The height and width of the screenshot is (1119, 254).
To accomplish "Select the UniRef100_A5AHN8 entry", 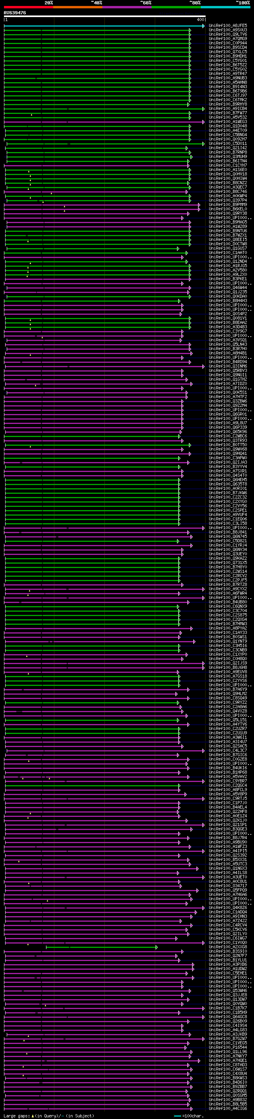I will pyautogui.click(x=228, y=83).
